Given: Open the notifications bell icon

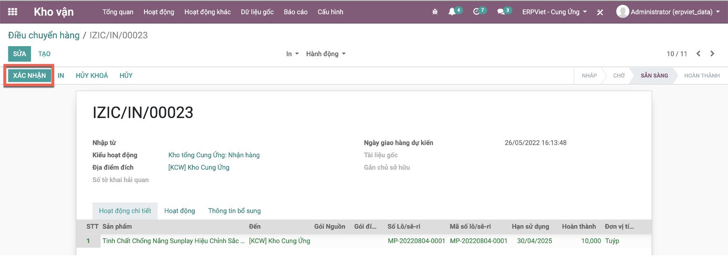Looking at the screenshot, I should [x=452, y=12].
